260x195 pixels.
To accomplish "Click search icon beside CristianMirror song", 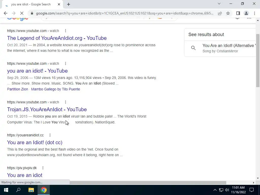I will click(193, 48).
